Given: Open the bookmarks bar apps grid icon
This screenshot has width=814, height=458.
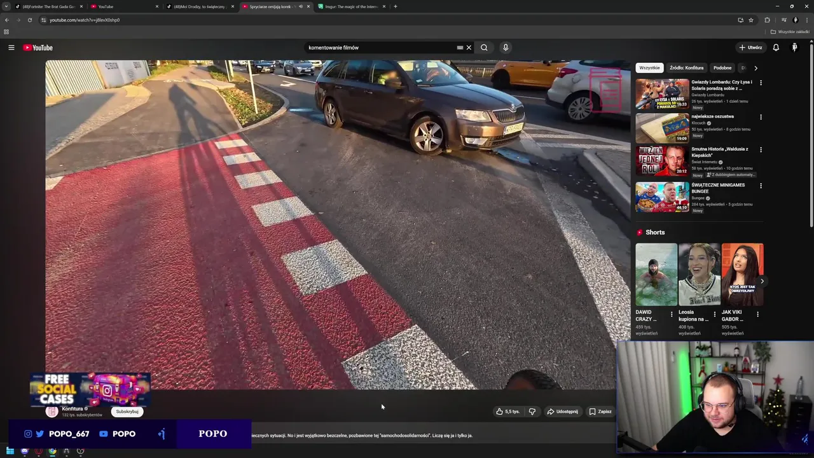Looking at the screenshot, I should click(x=6, y=32).
